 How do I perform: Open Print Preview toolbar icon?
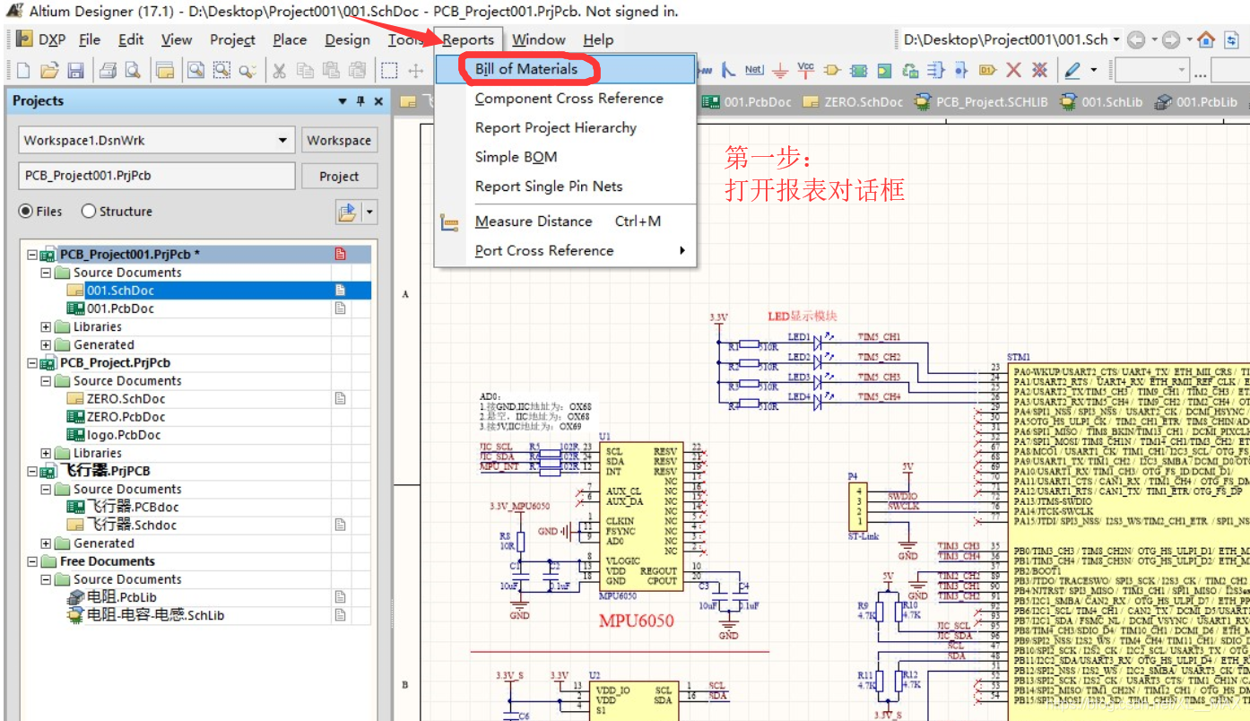coord(133,70)
